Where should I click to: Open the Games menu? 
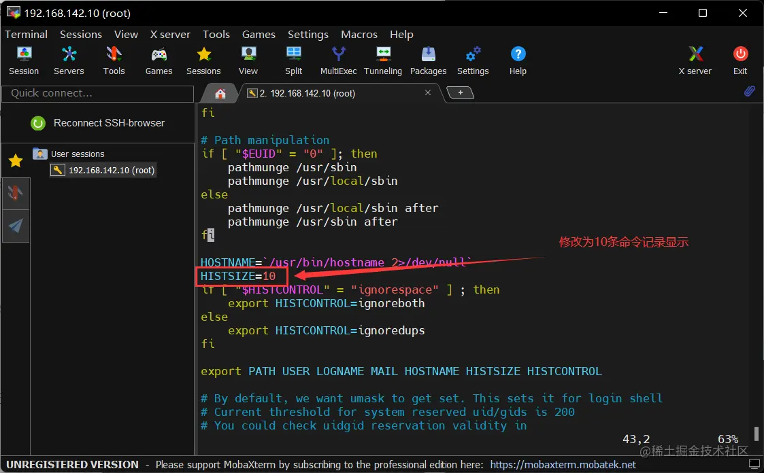(x=259, y=35)
